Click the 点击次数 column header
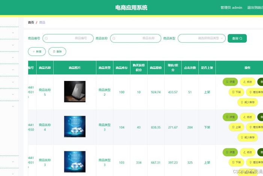Screen dimensions: 263x176 [x=190, y=68]
